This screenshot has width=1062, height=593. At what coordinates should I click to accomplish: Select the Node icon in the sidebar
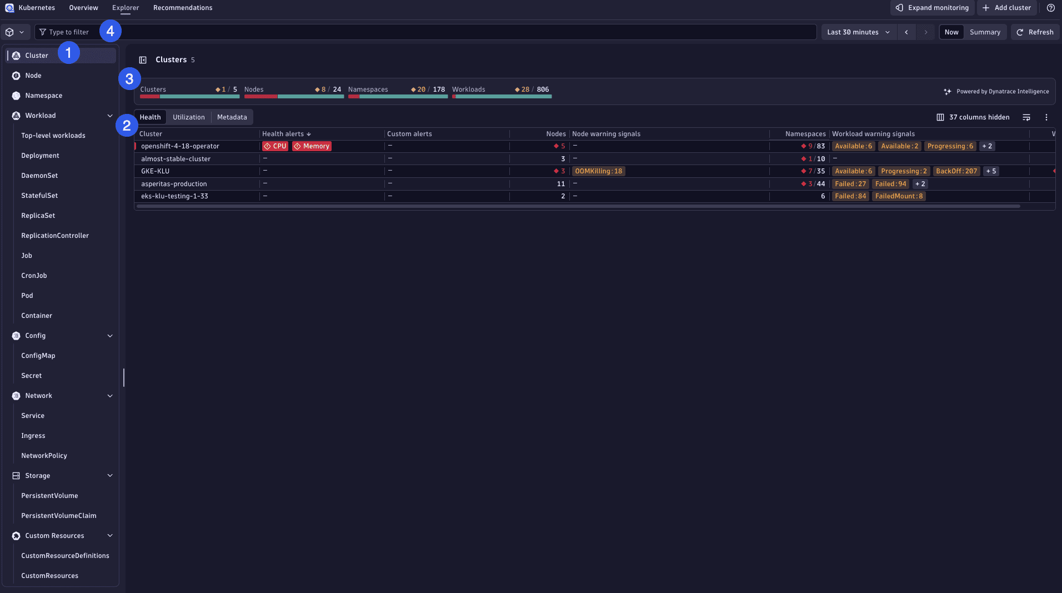tap(16, 76)
